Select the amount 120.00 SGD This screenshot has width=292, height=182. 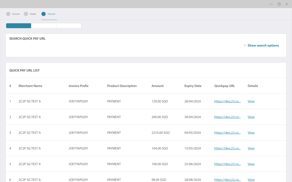coord(160,101)
